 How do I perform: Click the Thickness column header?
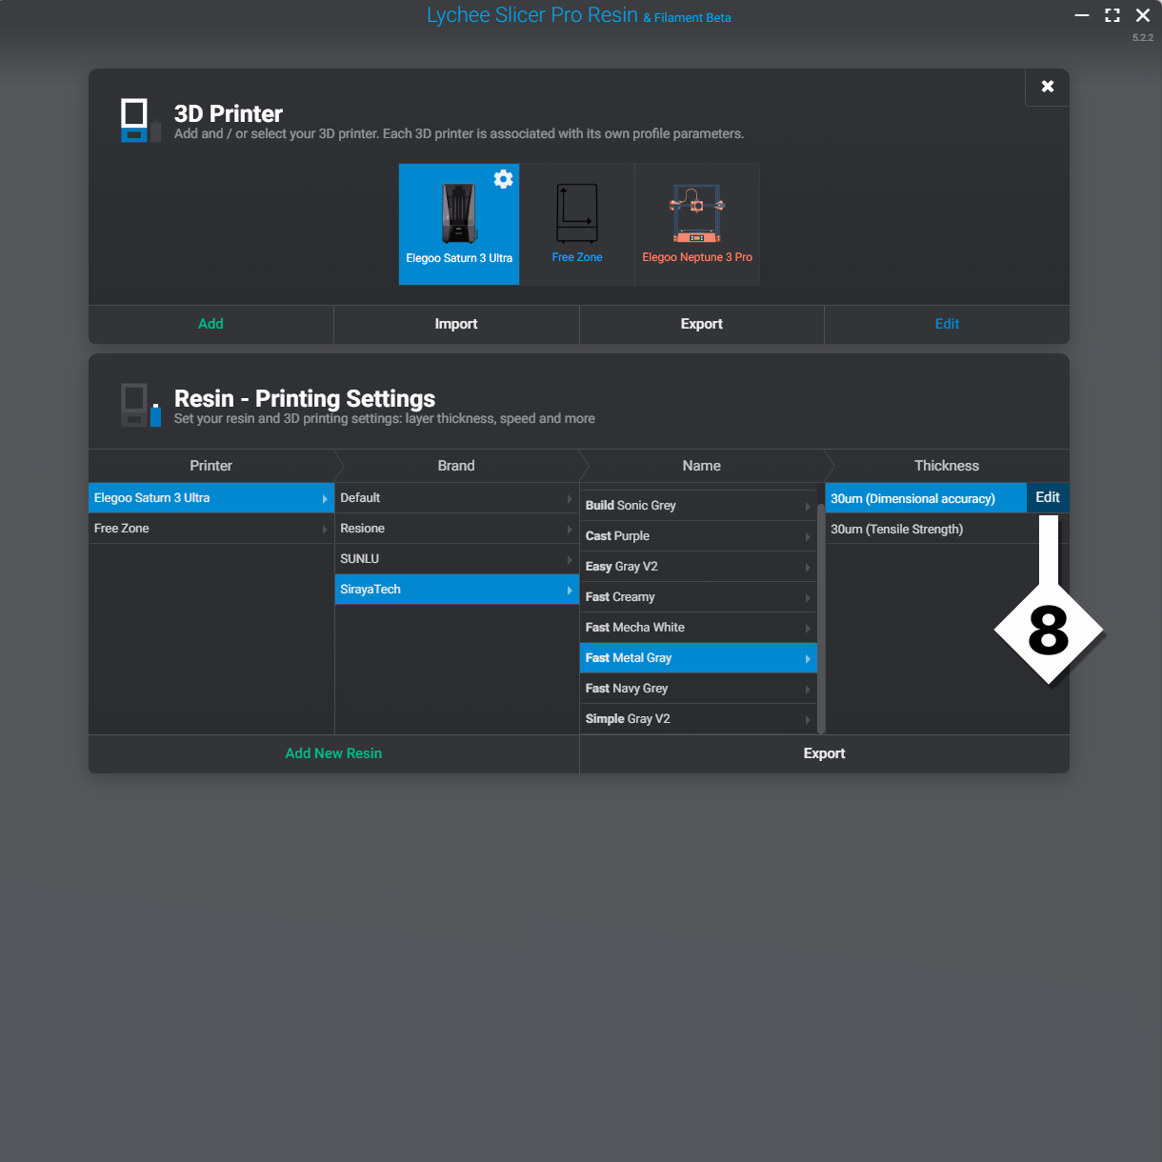pyautogui.click(x=946, y=466)
